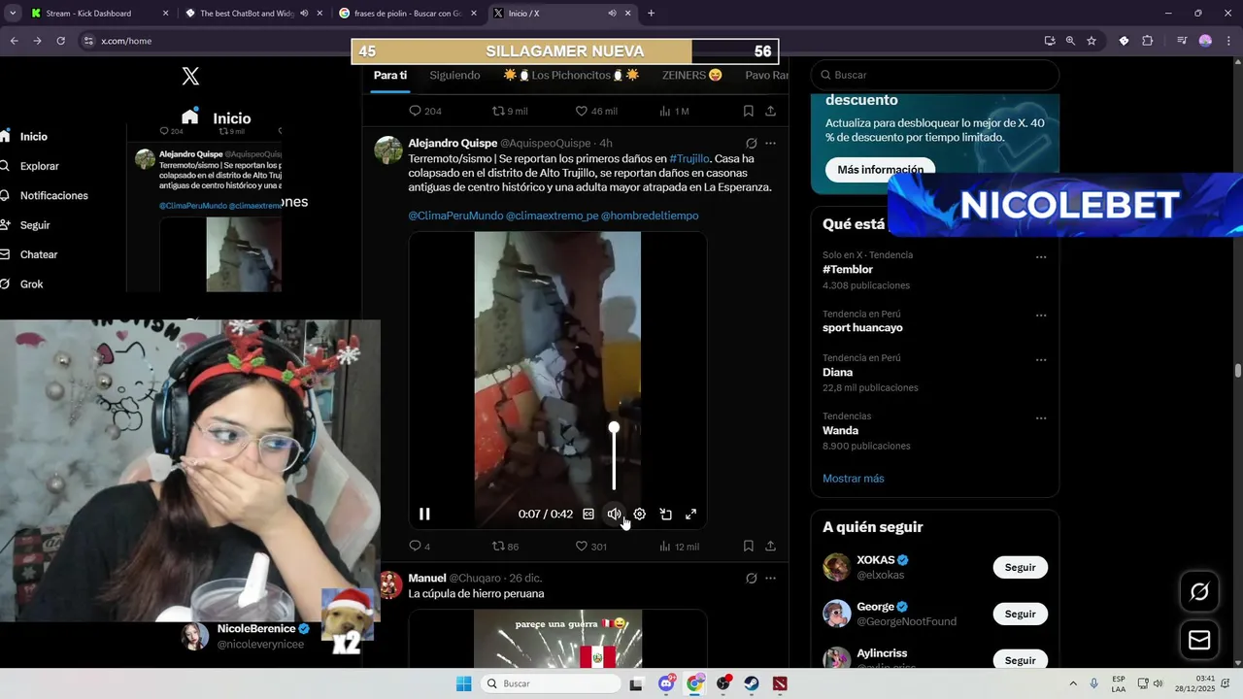Image resolution: width=1243 pixels, height=699 pixels.
Task: Expand trends with Mostrar más
Action: (854, 479)
